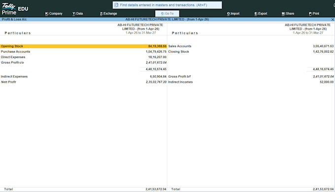Viewport: 335px width, 192px height.
Task: Open the Z: Exchange menu
Action: 108,13
